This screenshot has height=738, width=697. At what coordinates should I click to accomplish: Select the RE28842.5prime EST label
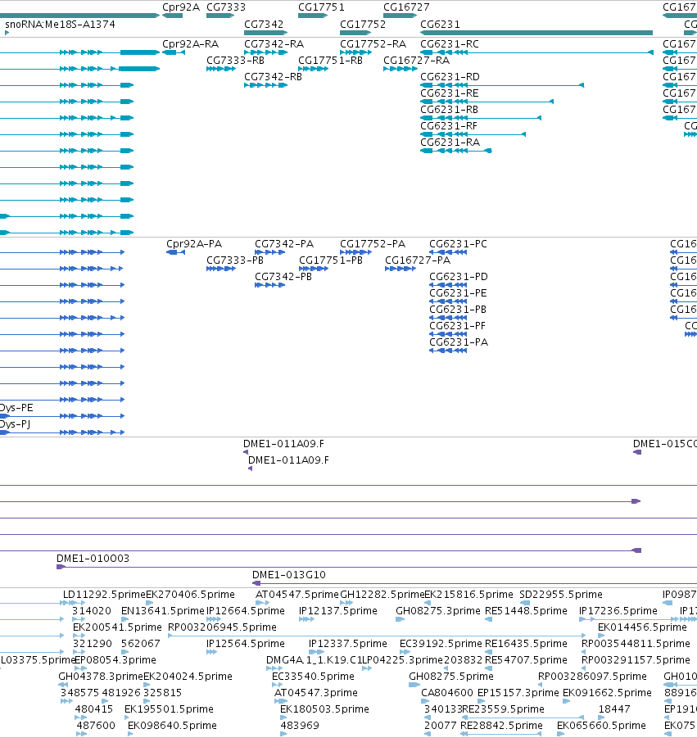click(x=501, y=726)
